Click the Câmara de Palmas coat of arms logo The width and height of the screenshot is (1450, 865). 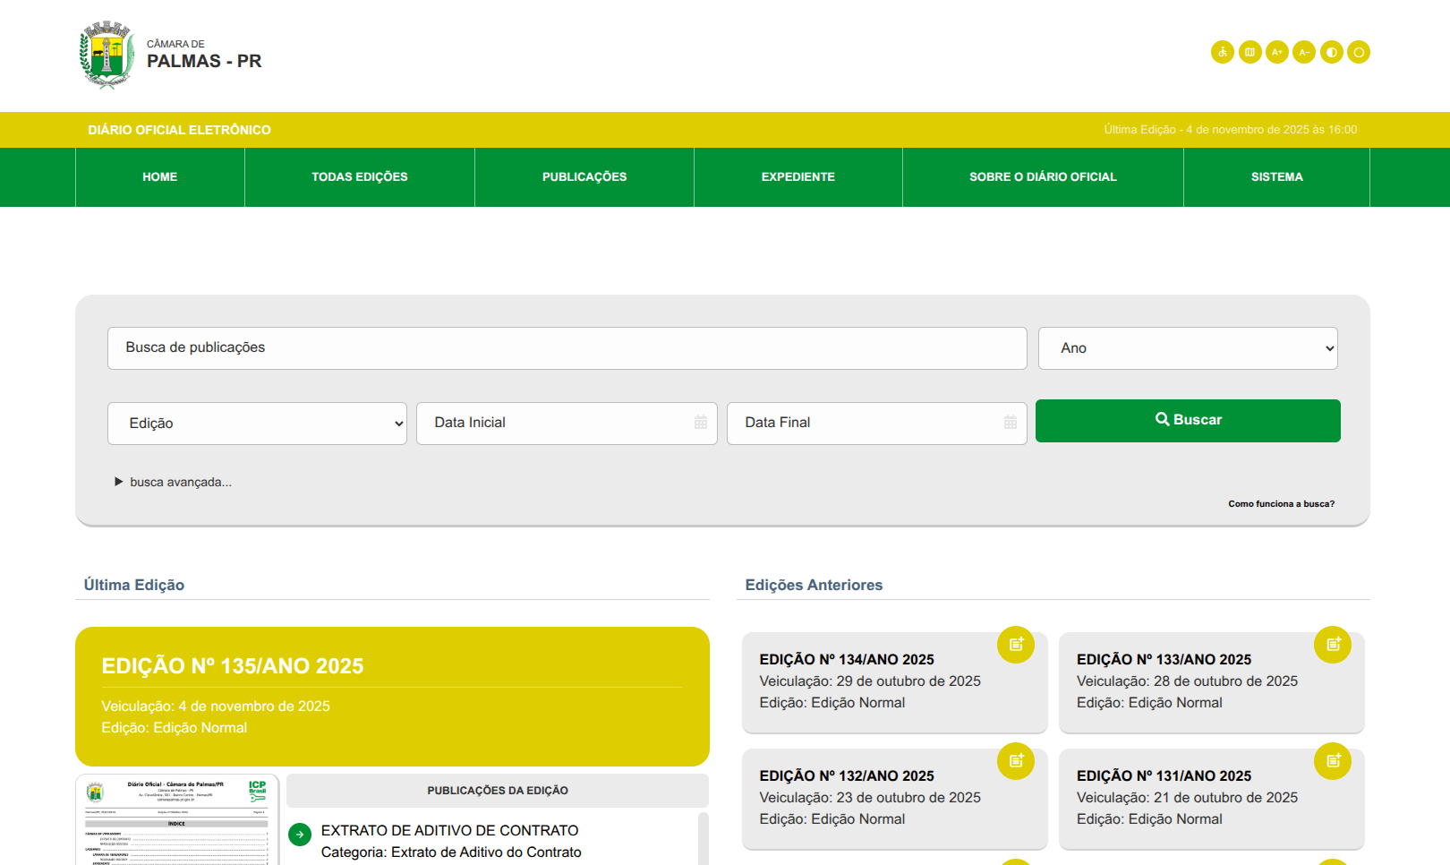click(x=107, y=55)
